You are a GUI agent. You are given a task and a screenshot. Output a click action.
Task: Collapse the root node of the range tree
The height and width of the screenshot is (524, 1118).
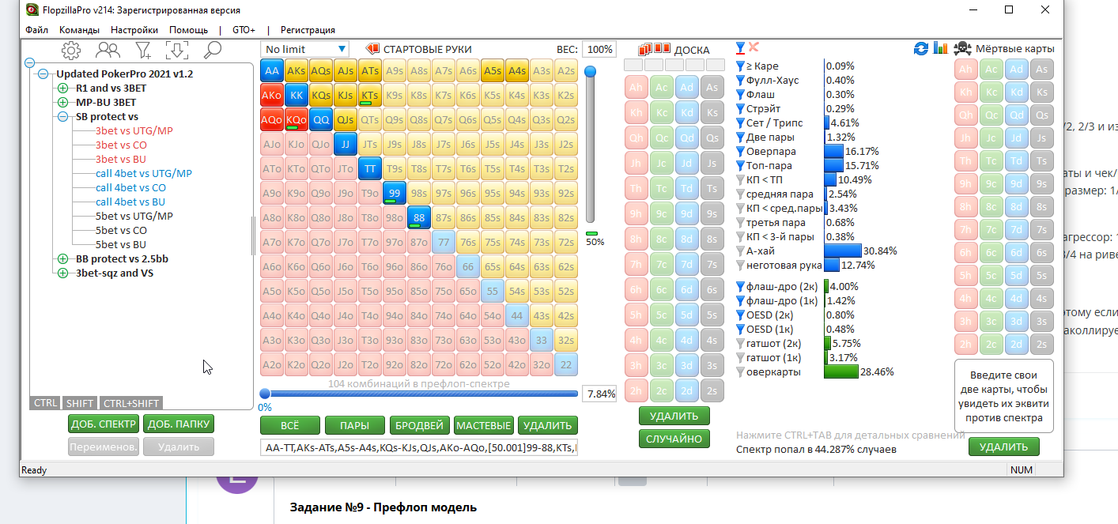coord(30,62)
